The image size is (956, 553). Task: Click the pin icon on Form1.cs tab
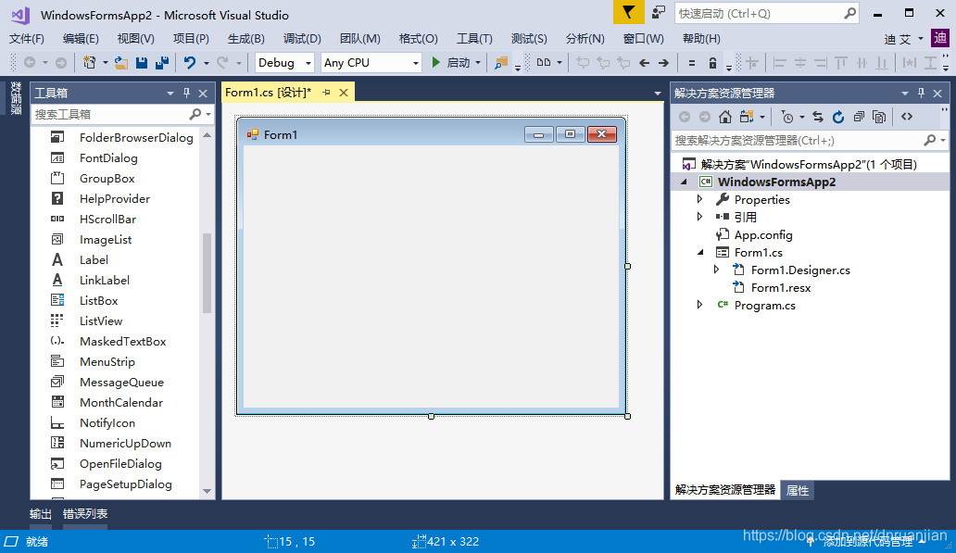tap(326, 92)
